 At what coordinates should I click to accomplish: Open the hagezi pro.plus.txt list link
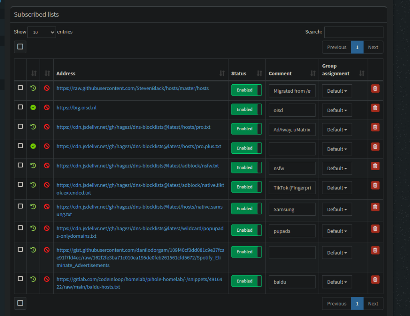[x=139, y=147]
